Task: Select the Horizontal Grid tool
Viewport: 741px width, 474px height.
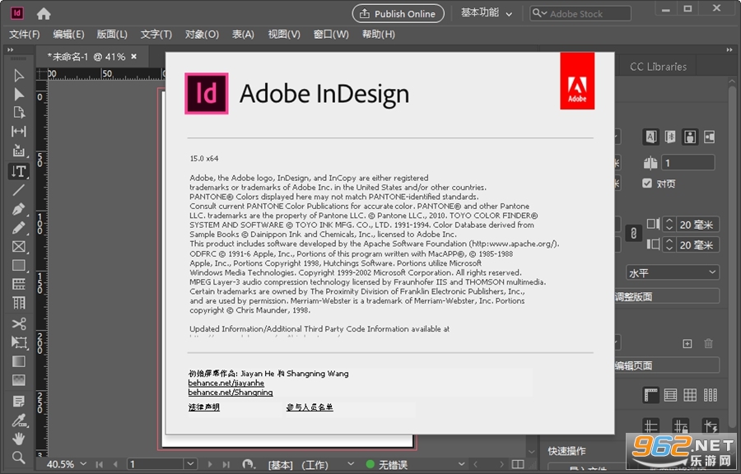Action: coord(18,284)
